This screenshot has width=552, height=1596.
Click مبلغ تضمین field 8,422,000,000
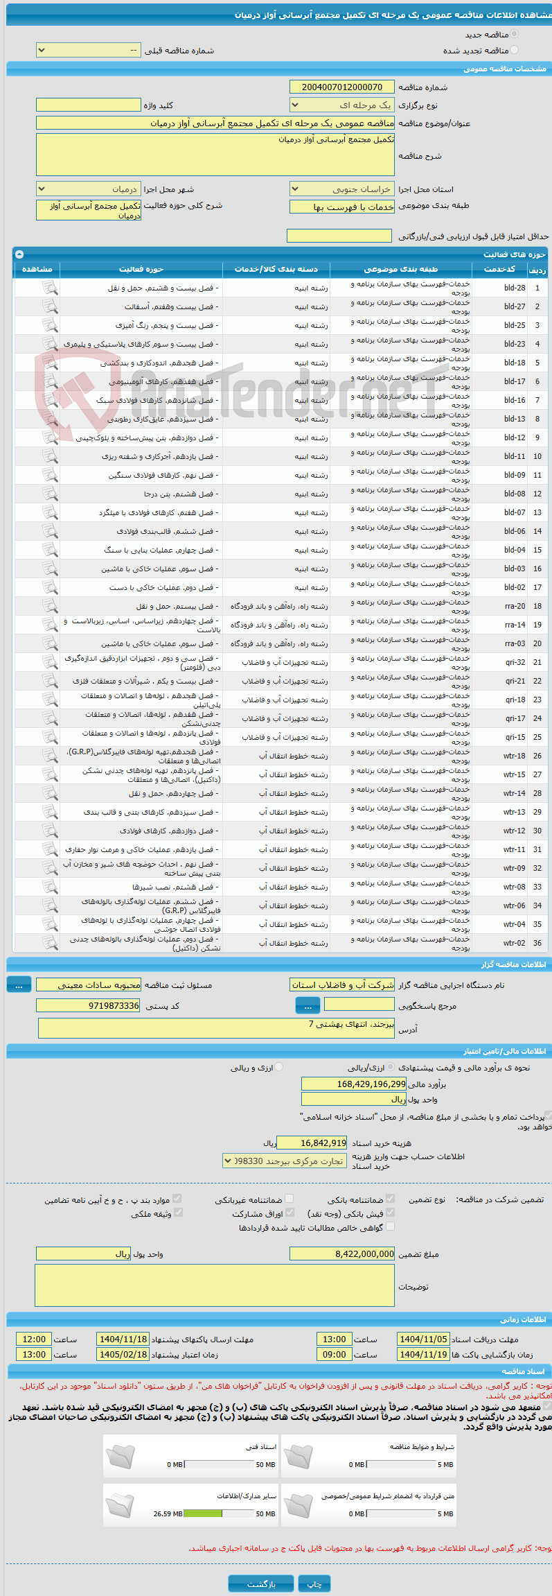point(342,1254)
